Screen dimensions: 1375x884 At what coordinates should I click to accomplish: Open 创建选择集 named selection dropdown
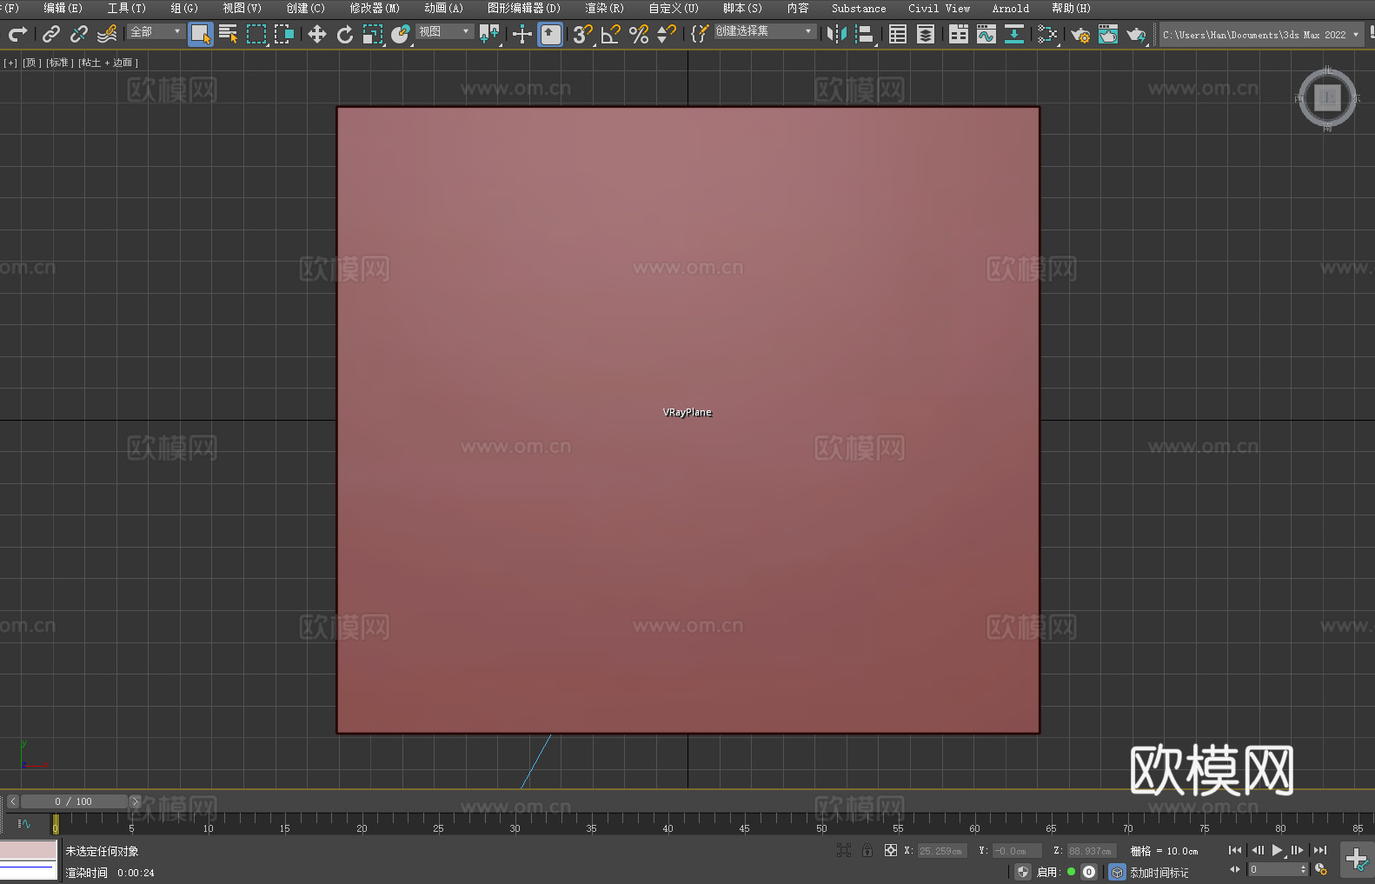pos(765,31)
